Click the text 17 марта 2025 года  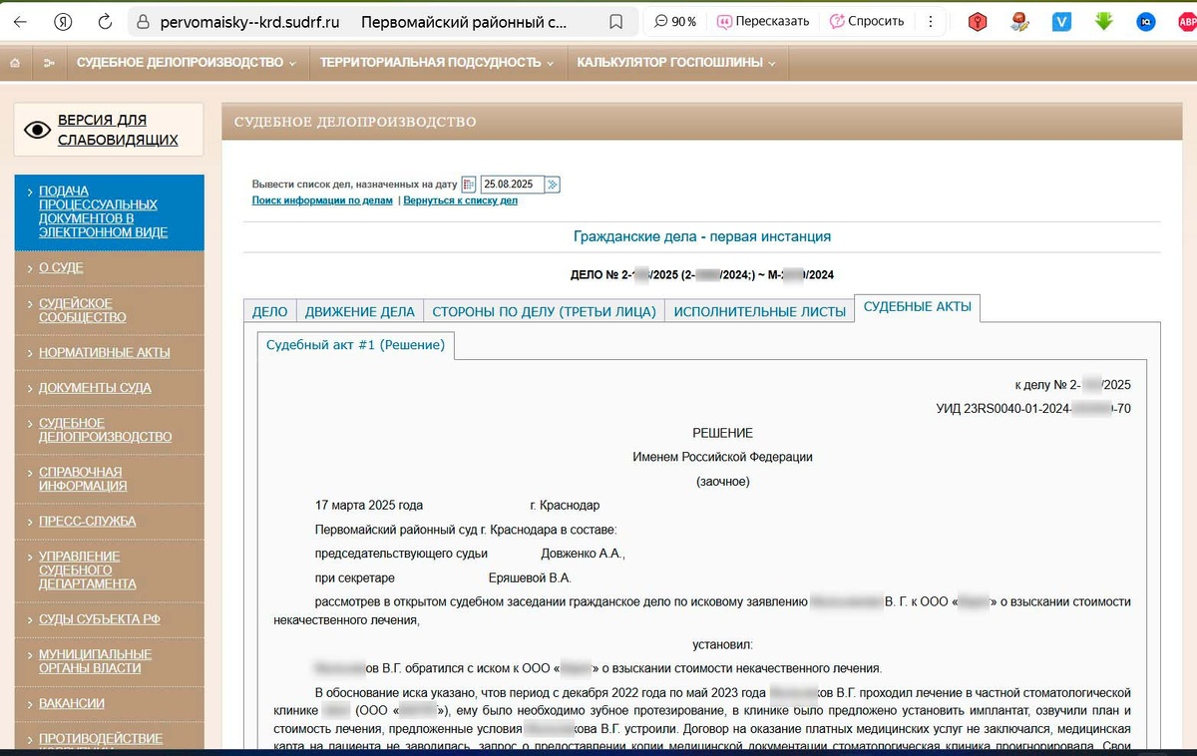point(369,506)
